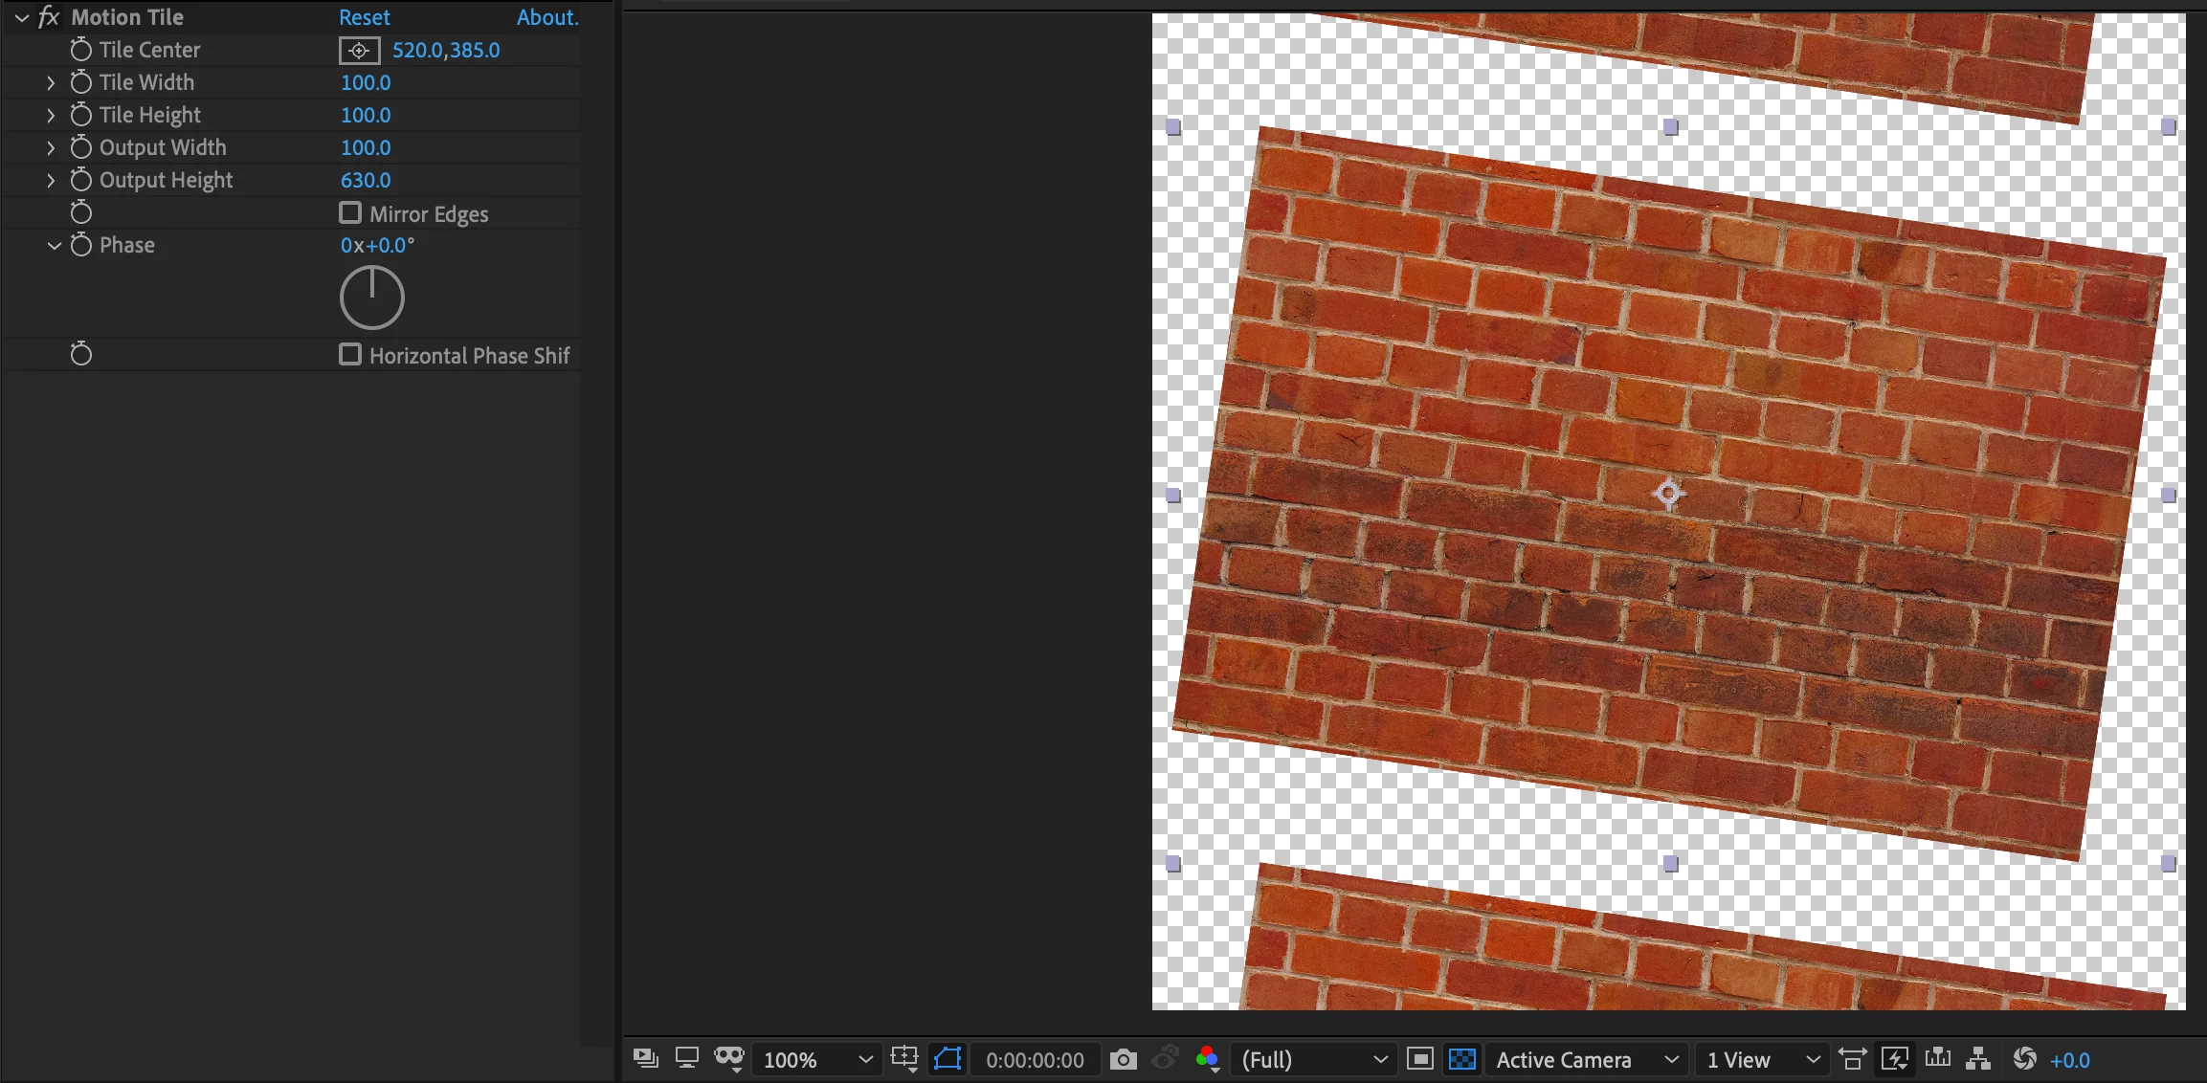Click the About link for Motion Tile

tap(546, 17)
